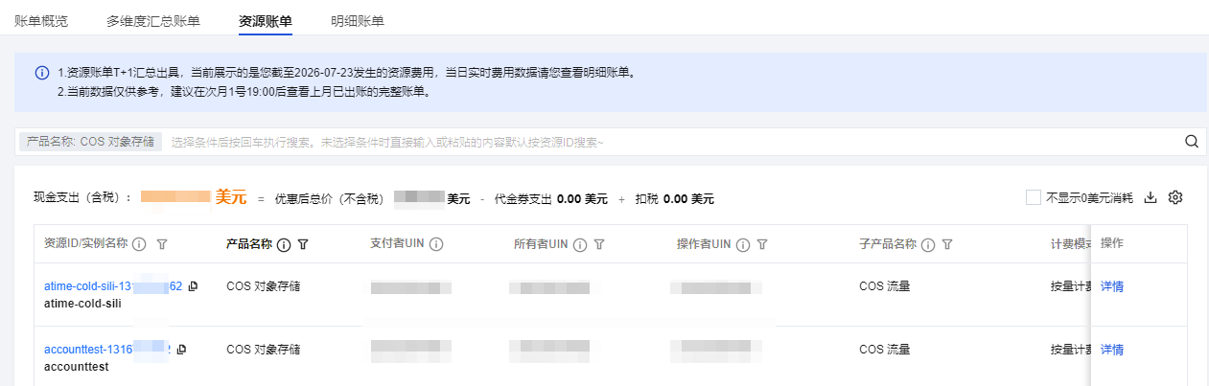This screenshot has width=1209, height=386.
Task: Show info tooltip for 子产品名称 column
Action: pos(928,245)
